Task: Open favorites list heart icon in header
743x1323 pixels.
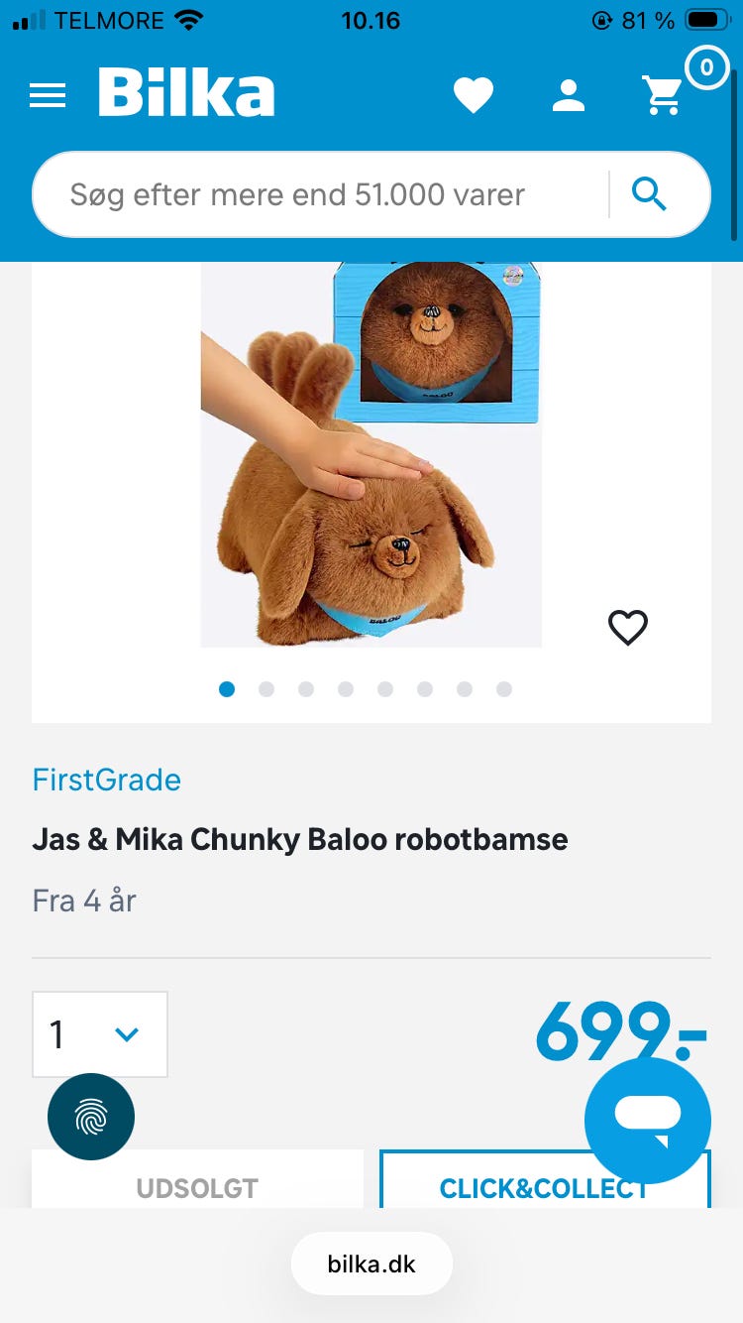Action: click(x=474, y=95)
